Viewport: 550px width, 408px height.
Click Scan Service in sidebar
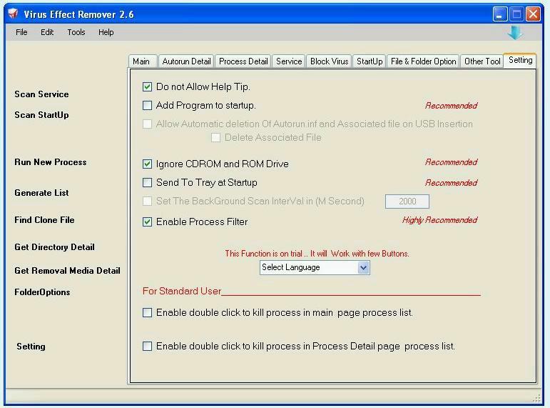pyautogui.click(x=41, y=94)
